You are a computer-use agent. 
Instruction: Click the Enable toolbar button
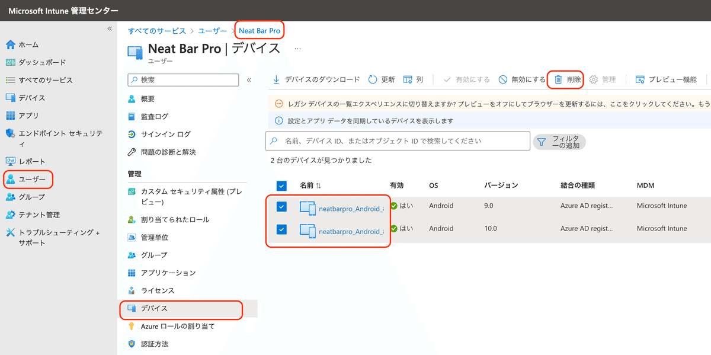click(466, 79)
